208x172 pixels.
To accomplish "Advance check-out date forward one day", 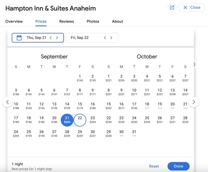I will click(x=111, y=38).
